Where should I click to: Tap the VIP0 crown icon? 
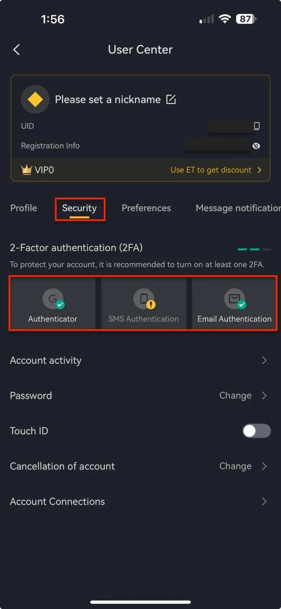(27, 170)
